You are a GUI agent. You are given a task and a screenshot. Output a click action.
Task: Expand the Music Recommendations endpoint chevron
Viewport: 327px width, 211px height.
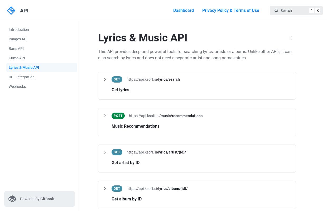(105, 116)
